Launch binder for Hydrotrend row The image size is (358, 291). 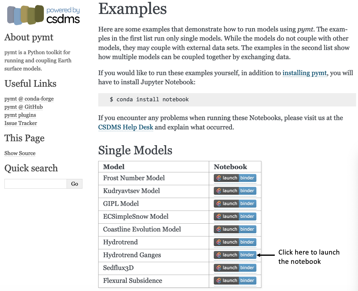(235, 242)
